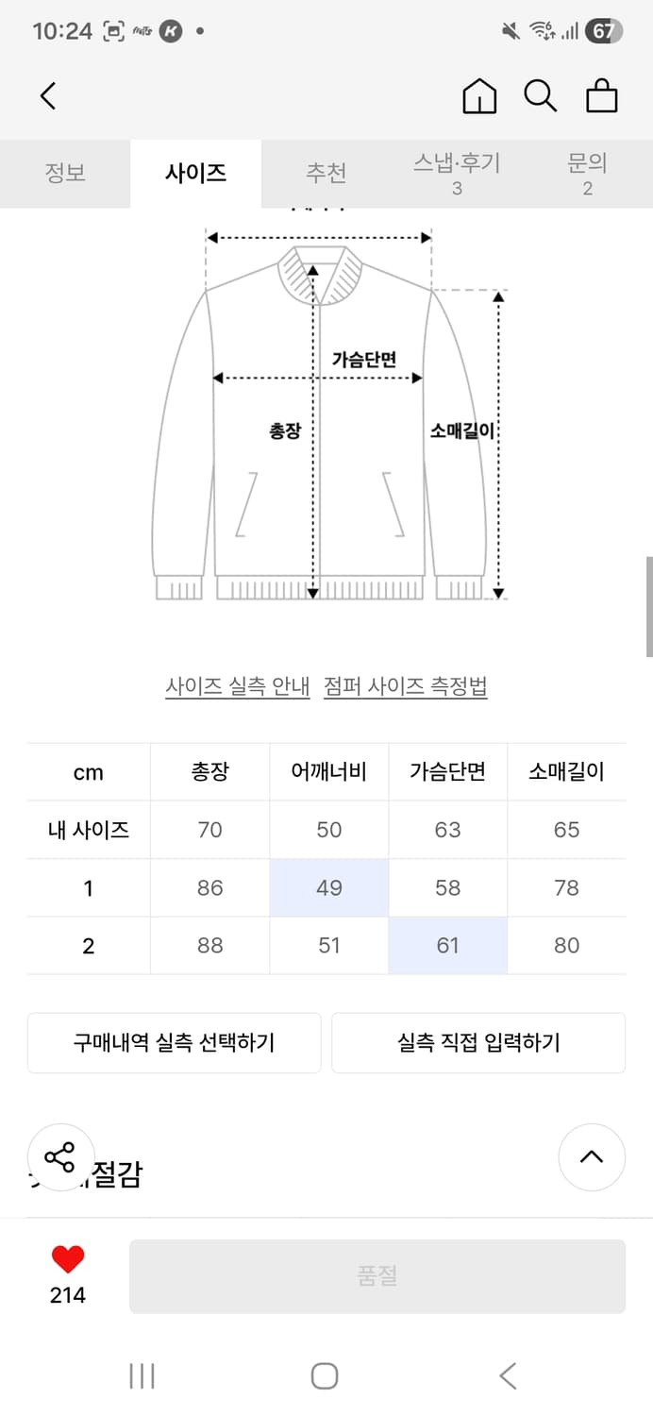Open the share icon above the product bar
The height and width of the screenshot is (1416, 653).
61,1155
